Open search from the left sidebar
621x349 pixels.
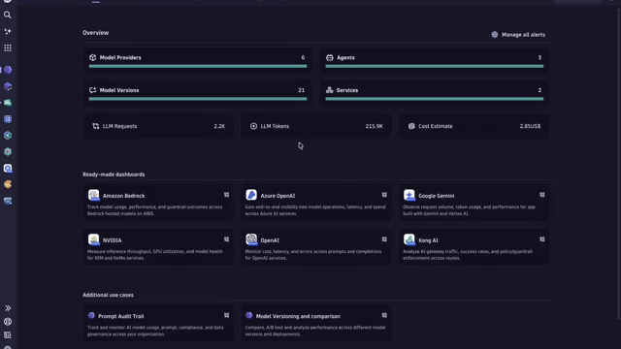(8, 16)
